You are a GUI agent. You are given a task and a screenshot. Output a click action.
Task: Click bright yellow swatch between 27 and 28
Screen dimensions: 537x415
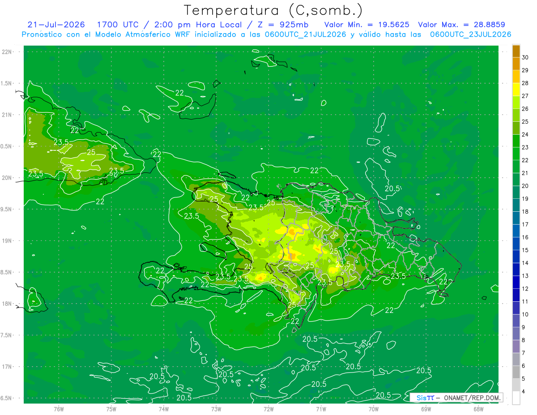tap(516, 90)
